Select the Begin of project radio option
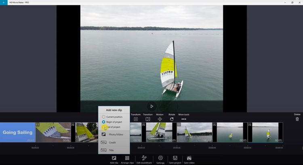The image size is (303, 165). 103,122
